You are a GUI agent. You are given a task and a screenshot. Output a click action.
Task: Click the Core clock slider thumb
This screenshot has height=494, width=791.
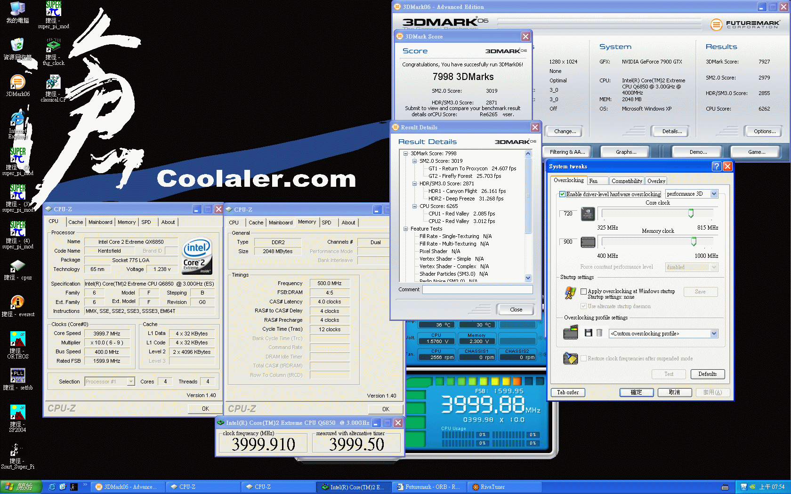[x=691, y=214]
